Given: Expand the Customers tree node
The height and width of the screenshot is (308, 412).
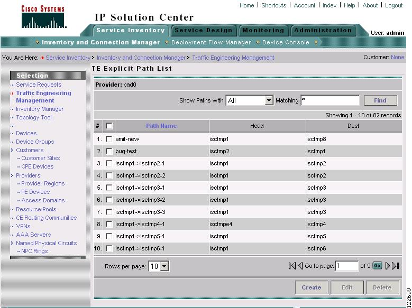Looking at the screenshot, I should [12, 150].
